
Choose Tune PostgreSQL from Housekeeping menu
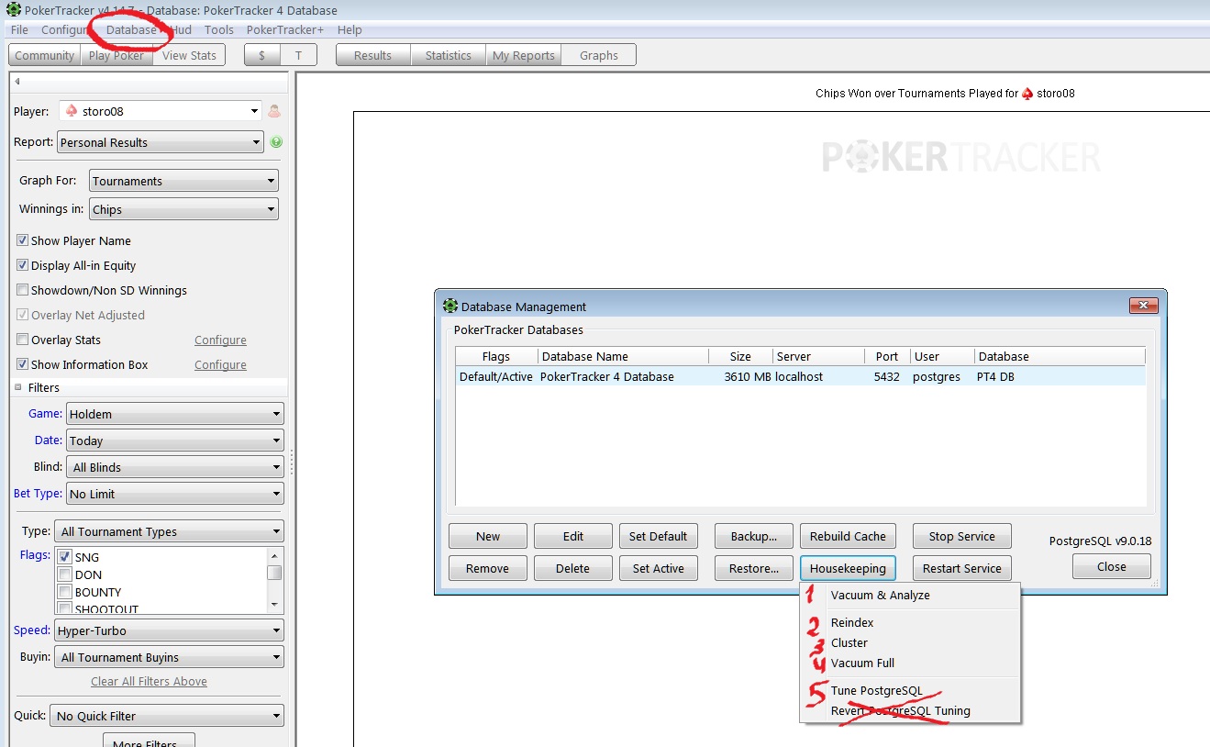[x=876, y=690]
